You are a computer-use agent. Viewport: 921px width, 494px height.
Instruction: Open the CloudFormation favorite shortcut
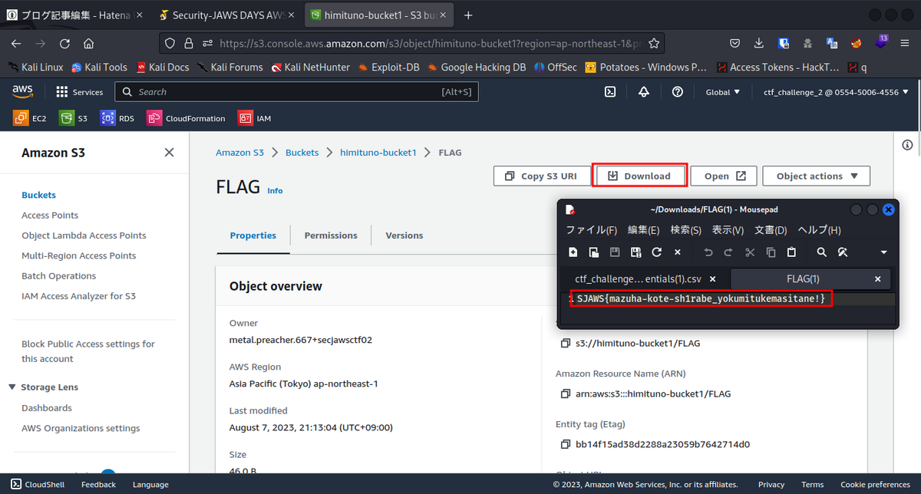coord(187,118)
